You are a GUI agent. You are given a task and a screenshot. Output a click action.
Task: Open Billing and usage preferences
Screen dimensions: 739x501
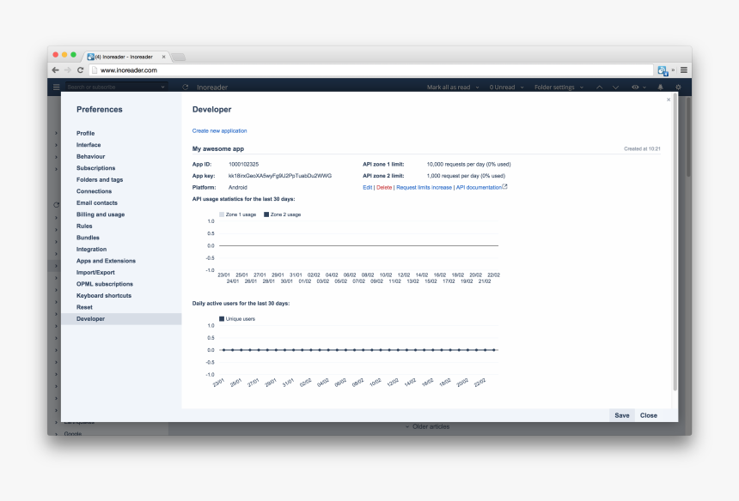(x=101, y=214)
